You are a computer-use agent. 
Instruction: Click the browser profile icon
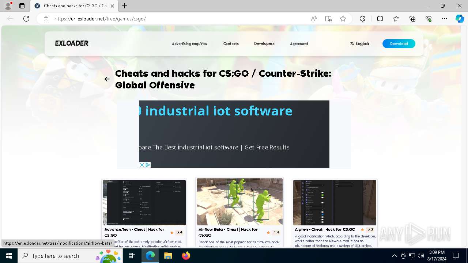point(8,6)
